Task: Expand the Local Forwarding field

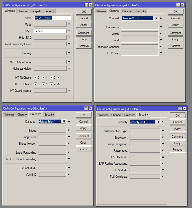Action: tap(69, 152)
